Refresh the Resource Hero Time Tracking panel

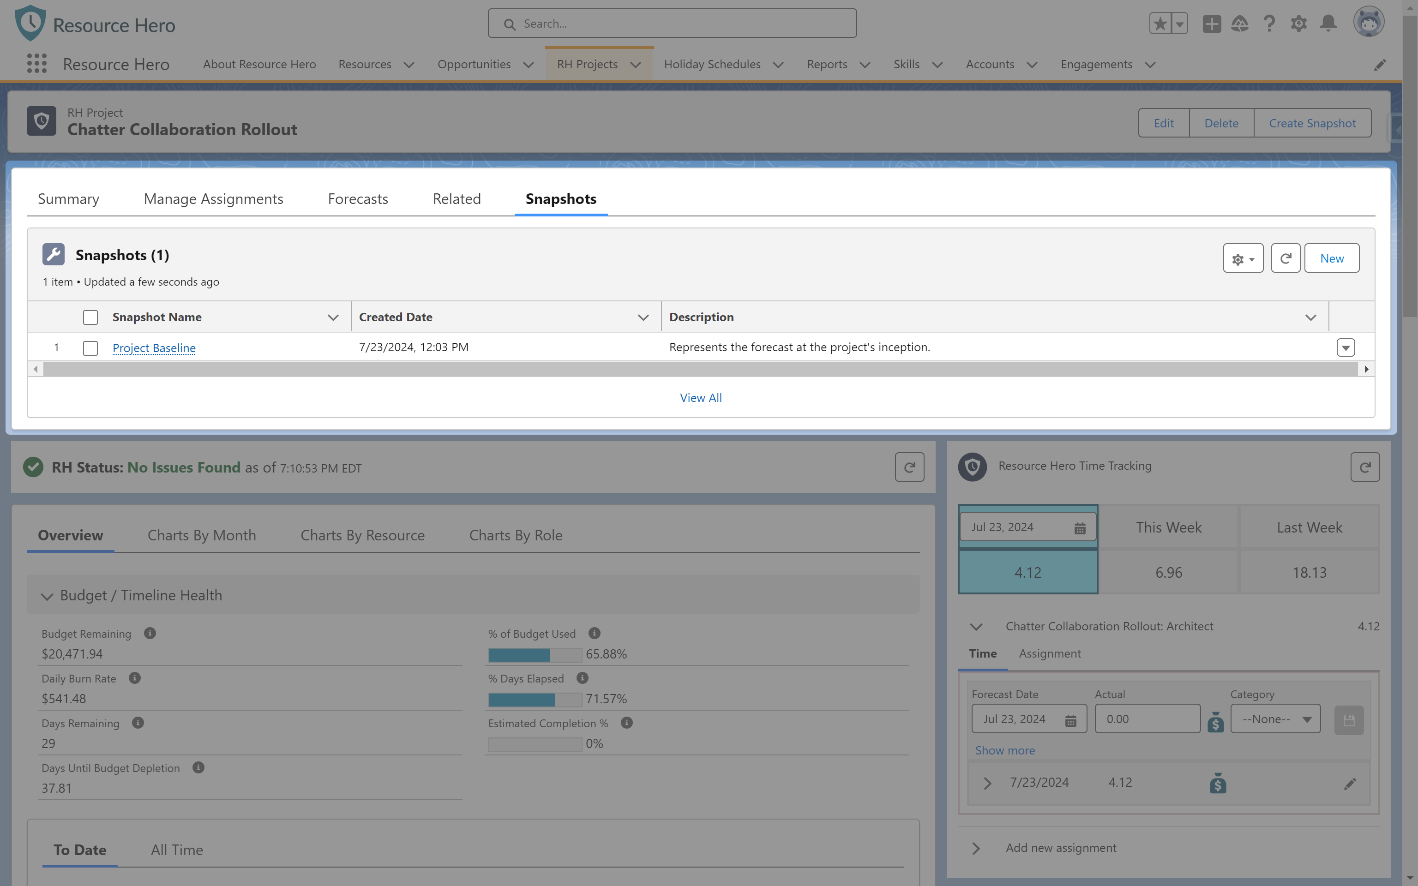[x=1364, y=467]
